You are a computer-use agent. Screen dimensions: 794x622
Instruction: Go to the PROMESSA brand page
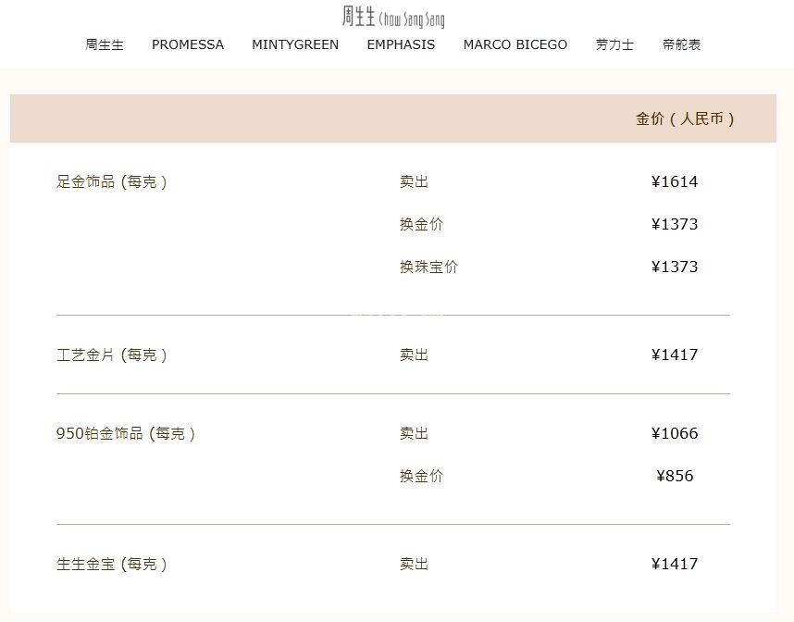pos(188,44)
